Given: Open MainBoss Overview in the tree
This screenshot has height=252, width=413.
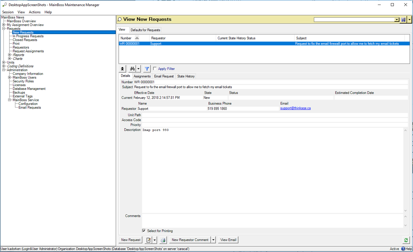Looking at the screenshot, I should pyautogui.click(x=21, y=21).
